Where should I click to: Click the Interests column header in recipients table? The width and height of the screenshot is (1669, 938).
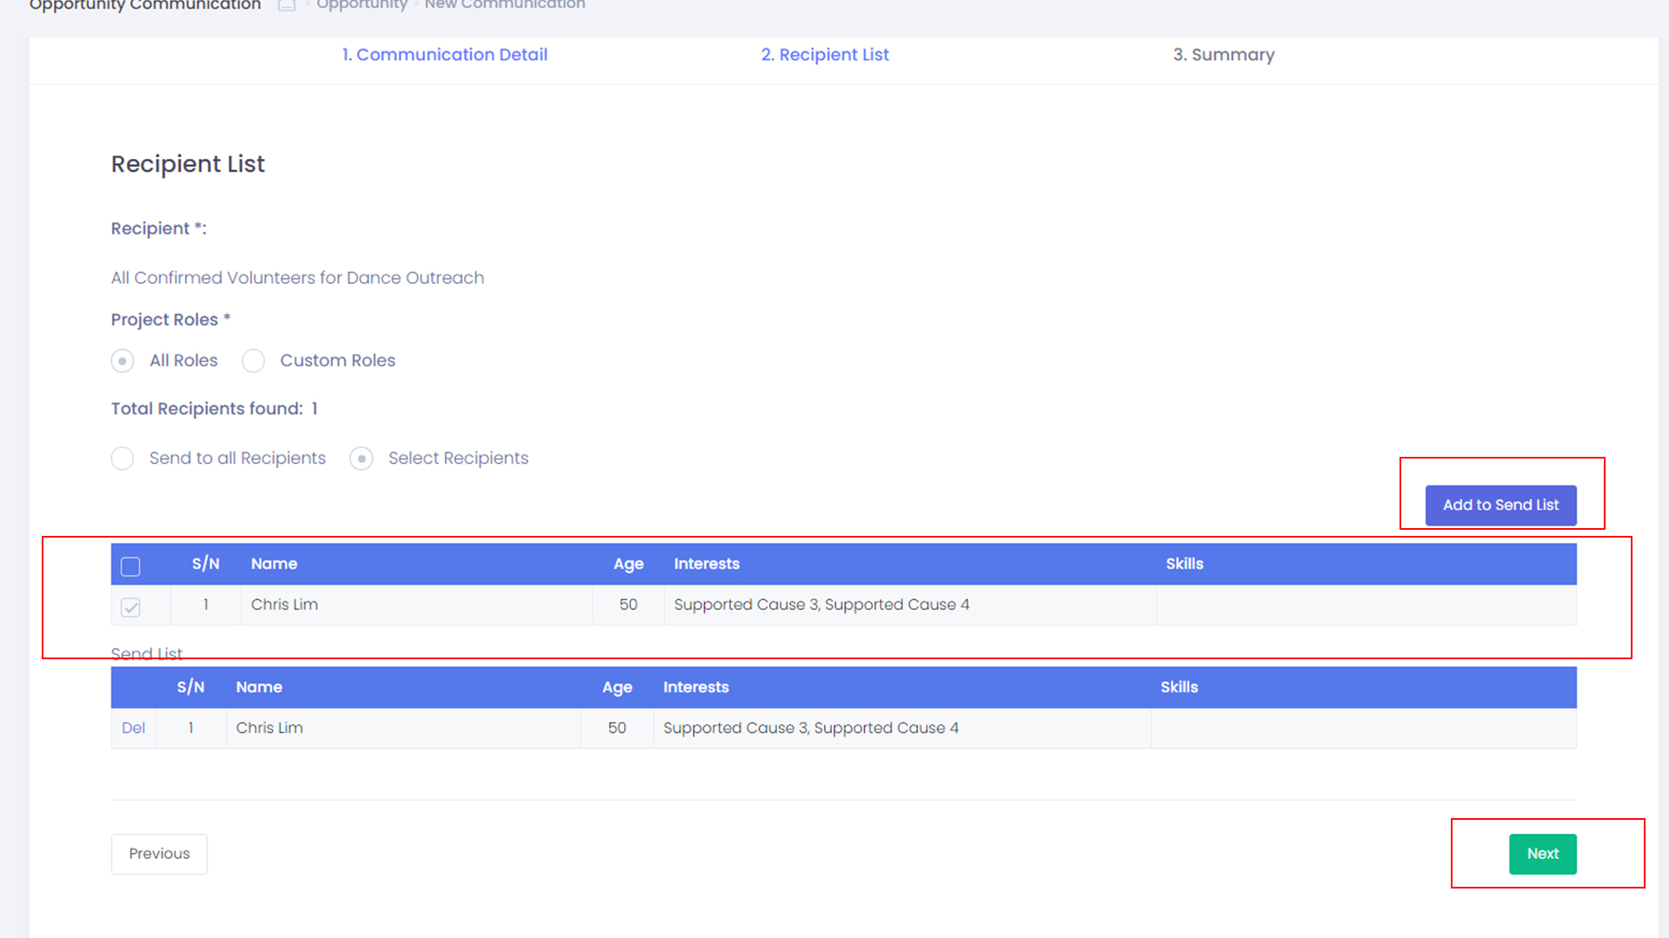pos(706,564)
